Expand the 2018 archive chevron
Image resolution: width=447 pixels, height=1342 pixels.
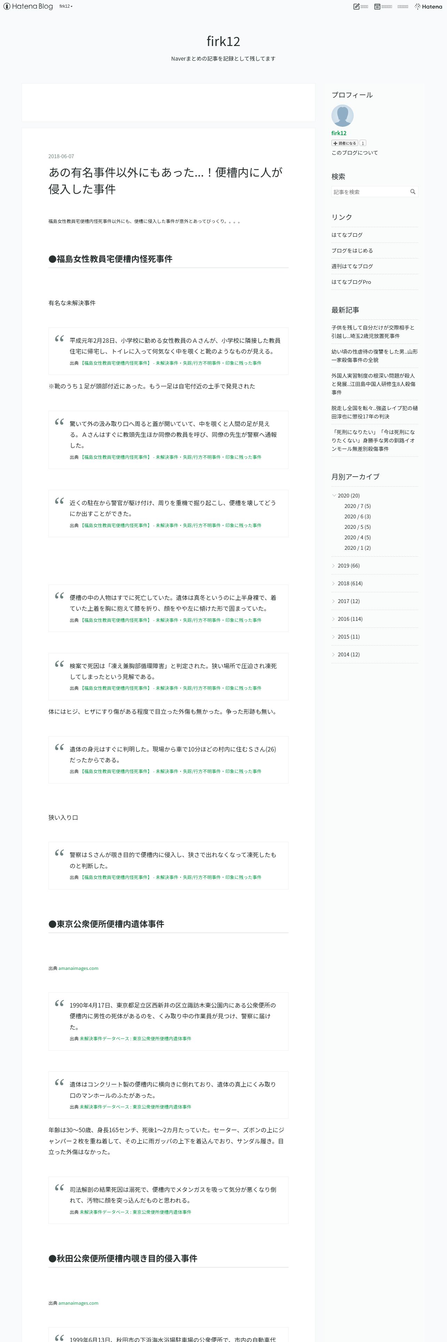(x=334, y=583)
